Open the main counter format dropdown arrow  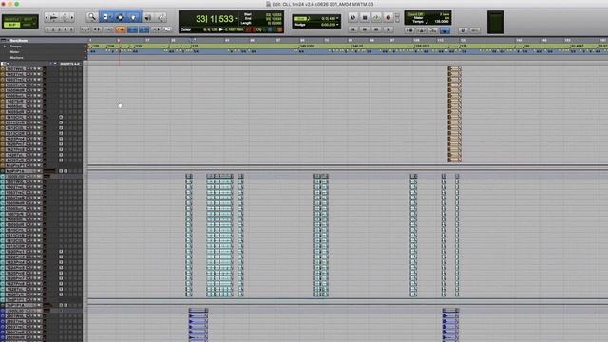point(236,19)
